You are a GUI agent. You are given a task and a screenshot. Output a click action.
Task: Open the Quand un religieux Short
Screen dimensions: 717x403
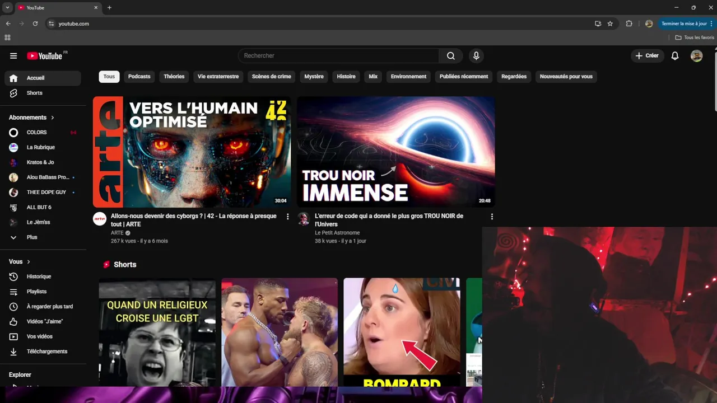tap(157, 332)
